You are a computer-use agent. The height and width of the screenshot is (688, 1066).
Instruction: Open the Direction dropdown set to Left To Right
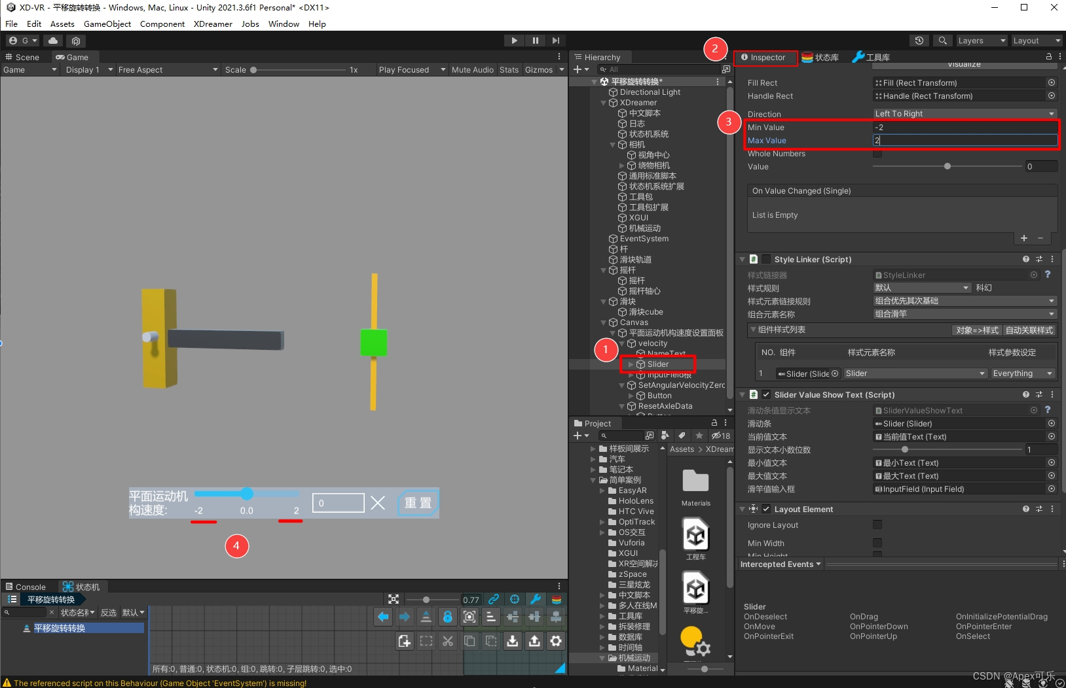coord(964,113)
